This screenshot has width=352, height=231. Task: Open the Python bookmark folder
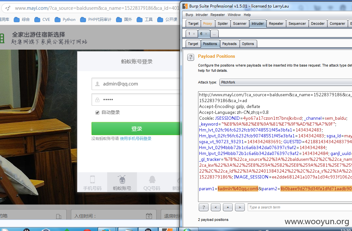[x=65, y=20]
